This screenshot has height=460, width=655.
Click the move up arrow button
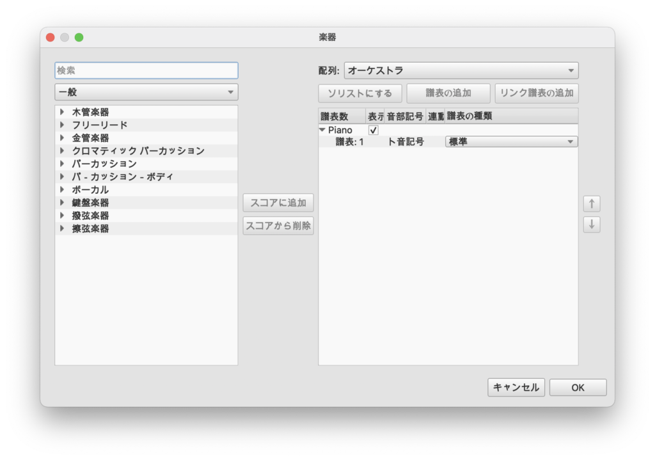point(592,204)
